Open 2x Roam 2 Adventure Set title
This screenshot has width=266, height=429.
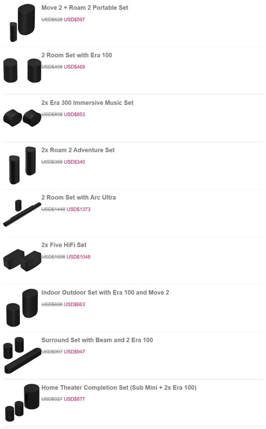(x=78, y=150)
